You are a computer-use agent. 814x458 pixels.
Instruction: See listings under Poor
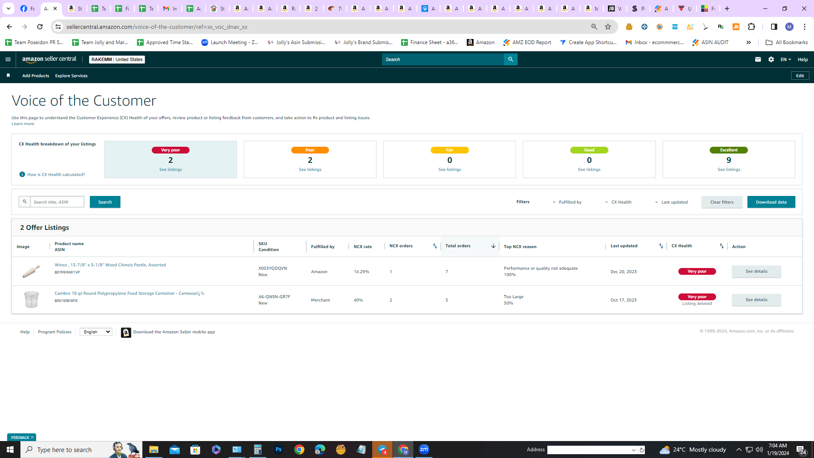click(310, 170)
